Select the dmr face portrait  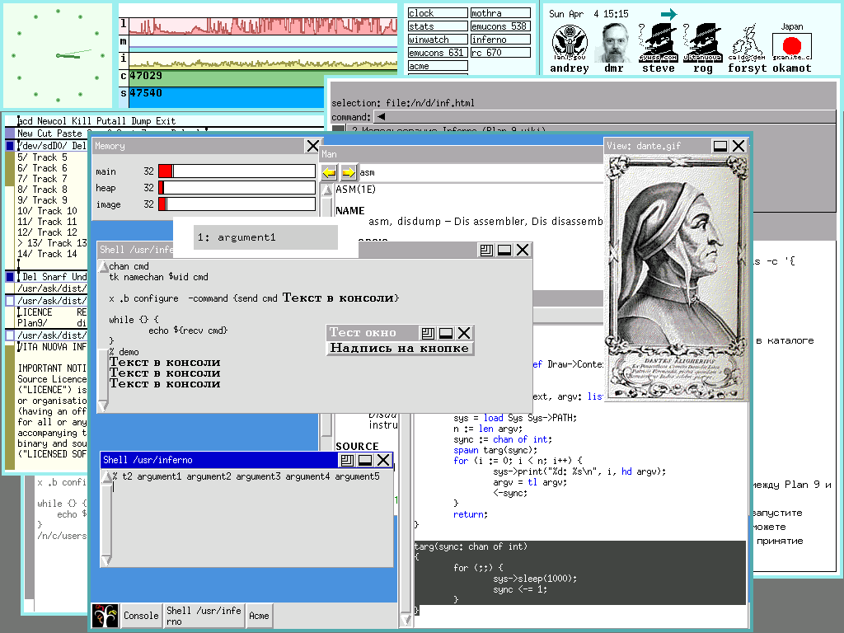click(614, 42)
